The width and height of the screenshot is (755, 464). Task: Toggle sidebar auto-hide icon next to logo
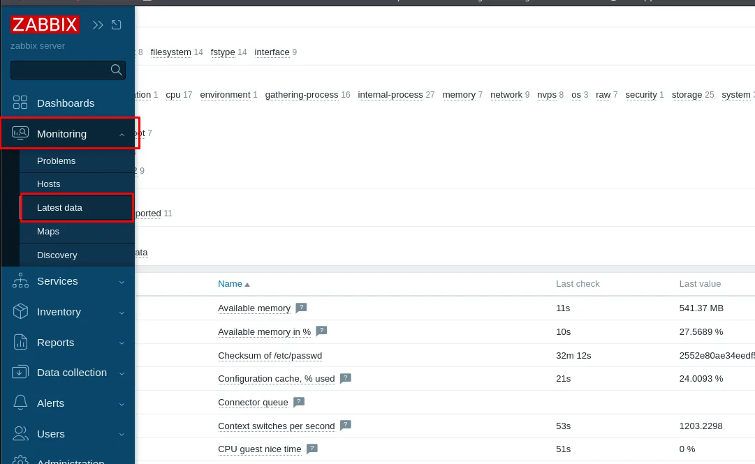click(x=116, y=24)
